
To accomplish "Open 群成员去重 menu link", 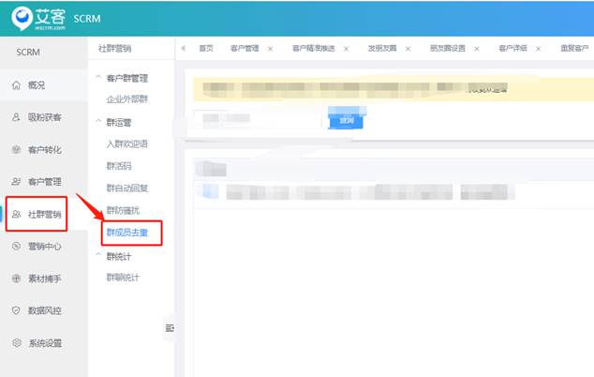I will [x=127, y=232].
